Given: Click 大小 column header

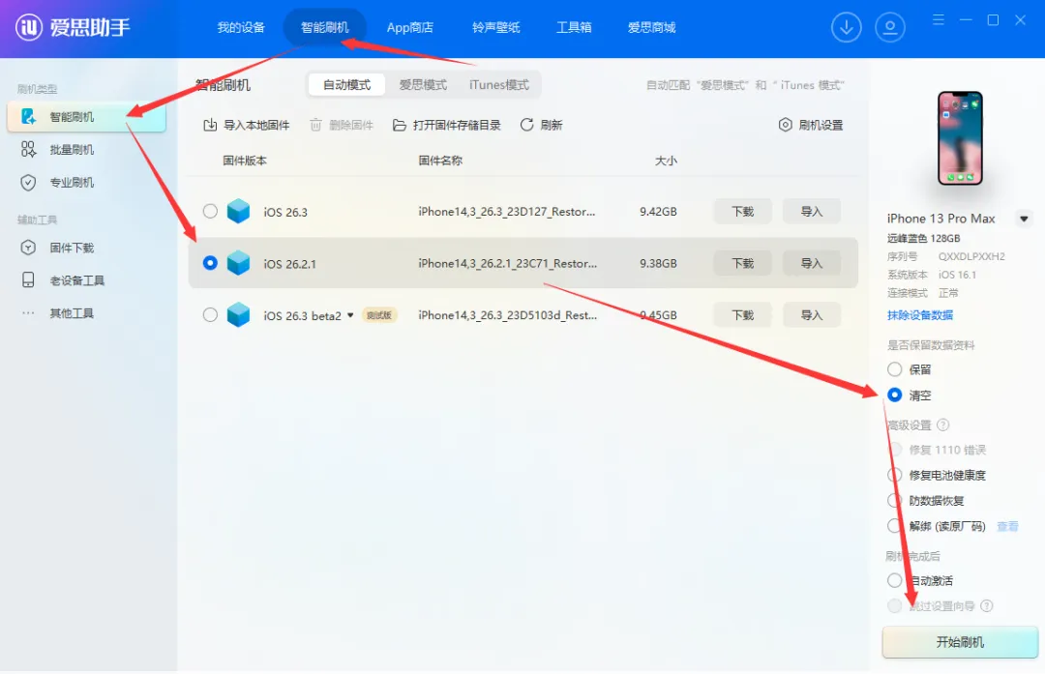Looking at the screenshot, I should (666, 161).
